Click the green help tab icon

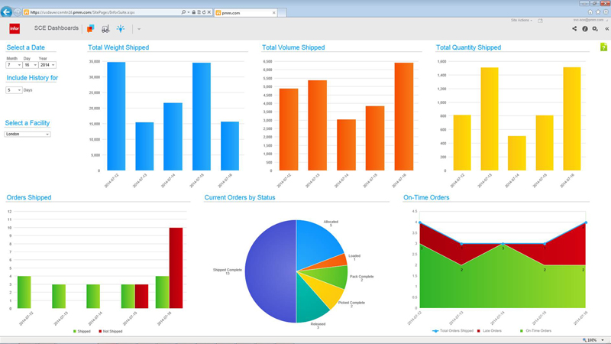603,47
